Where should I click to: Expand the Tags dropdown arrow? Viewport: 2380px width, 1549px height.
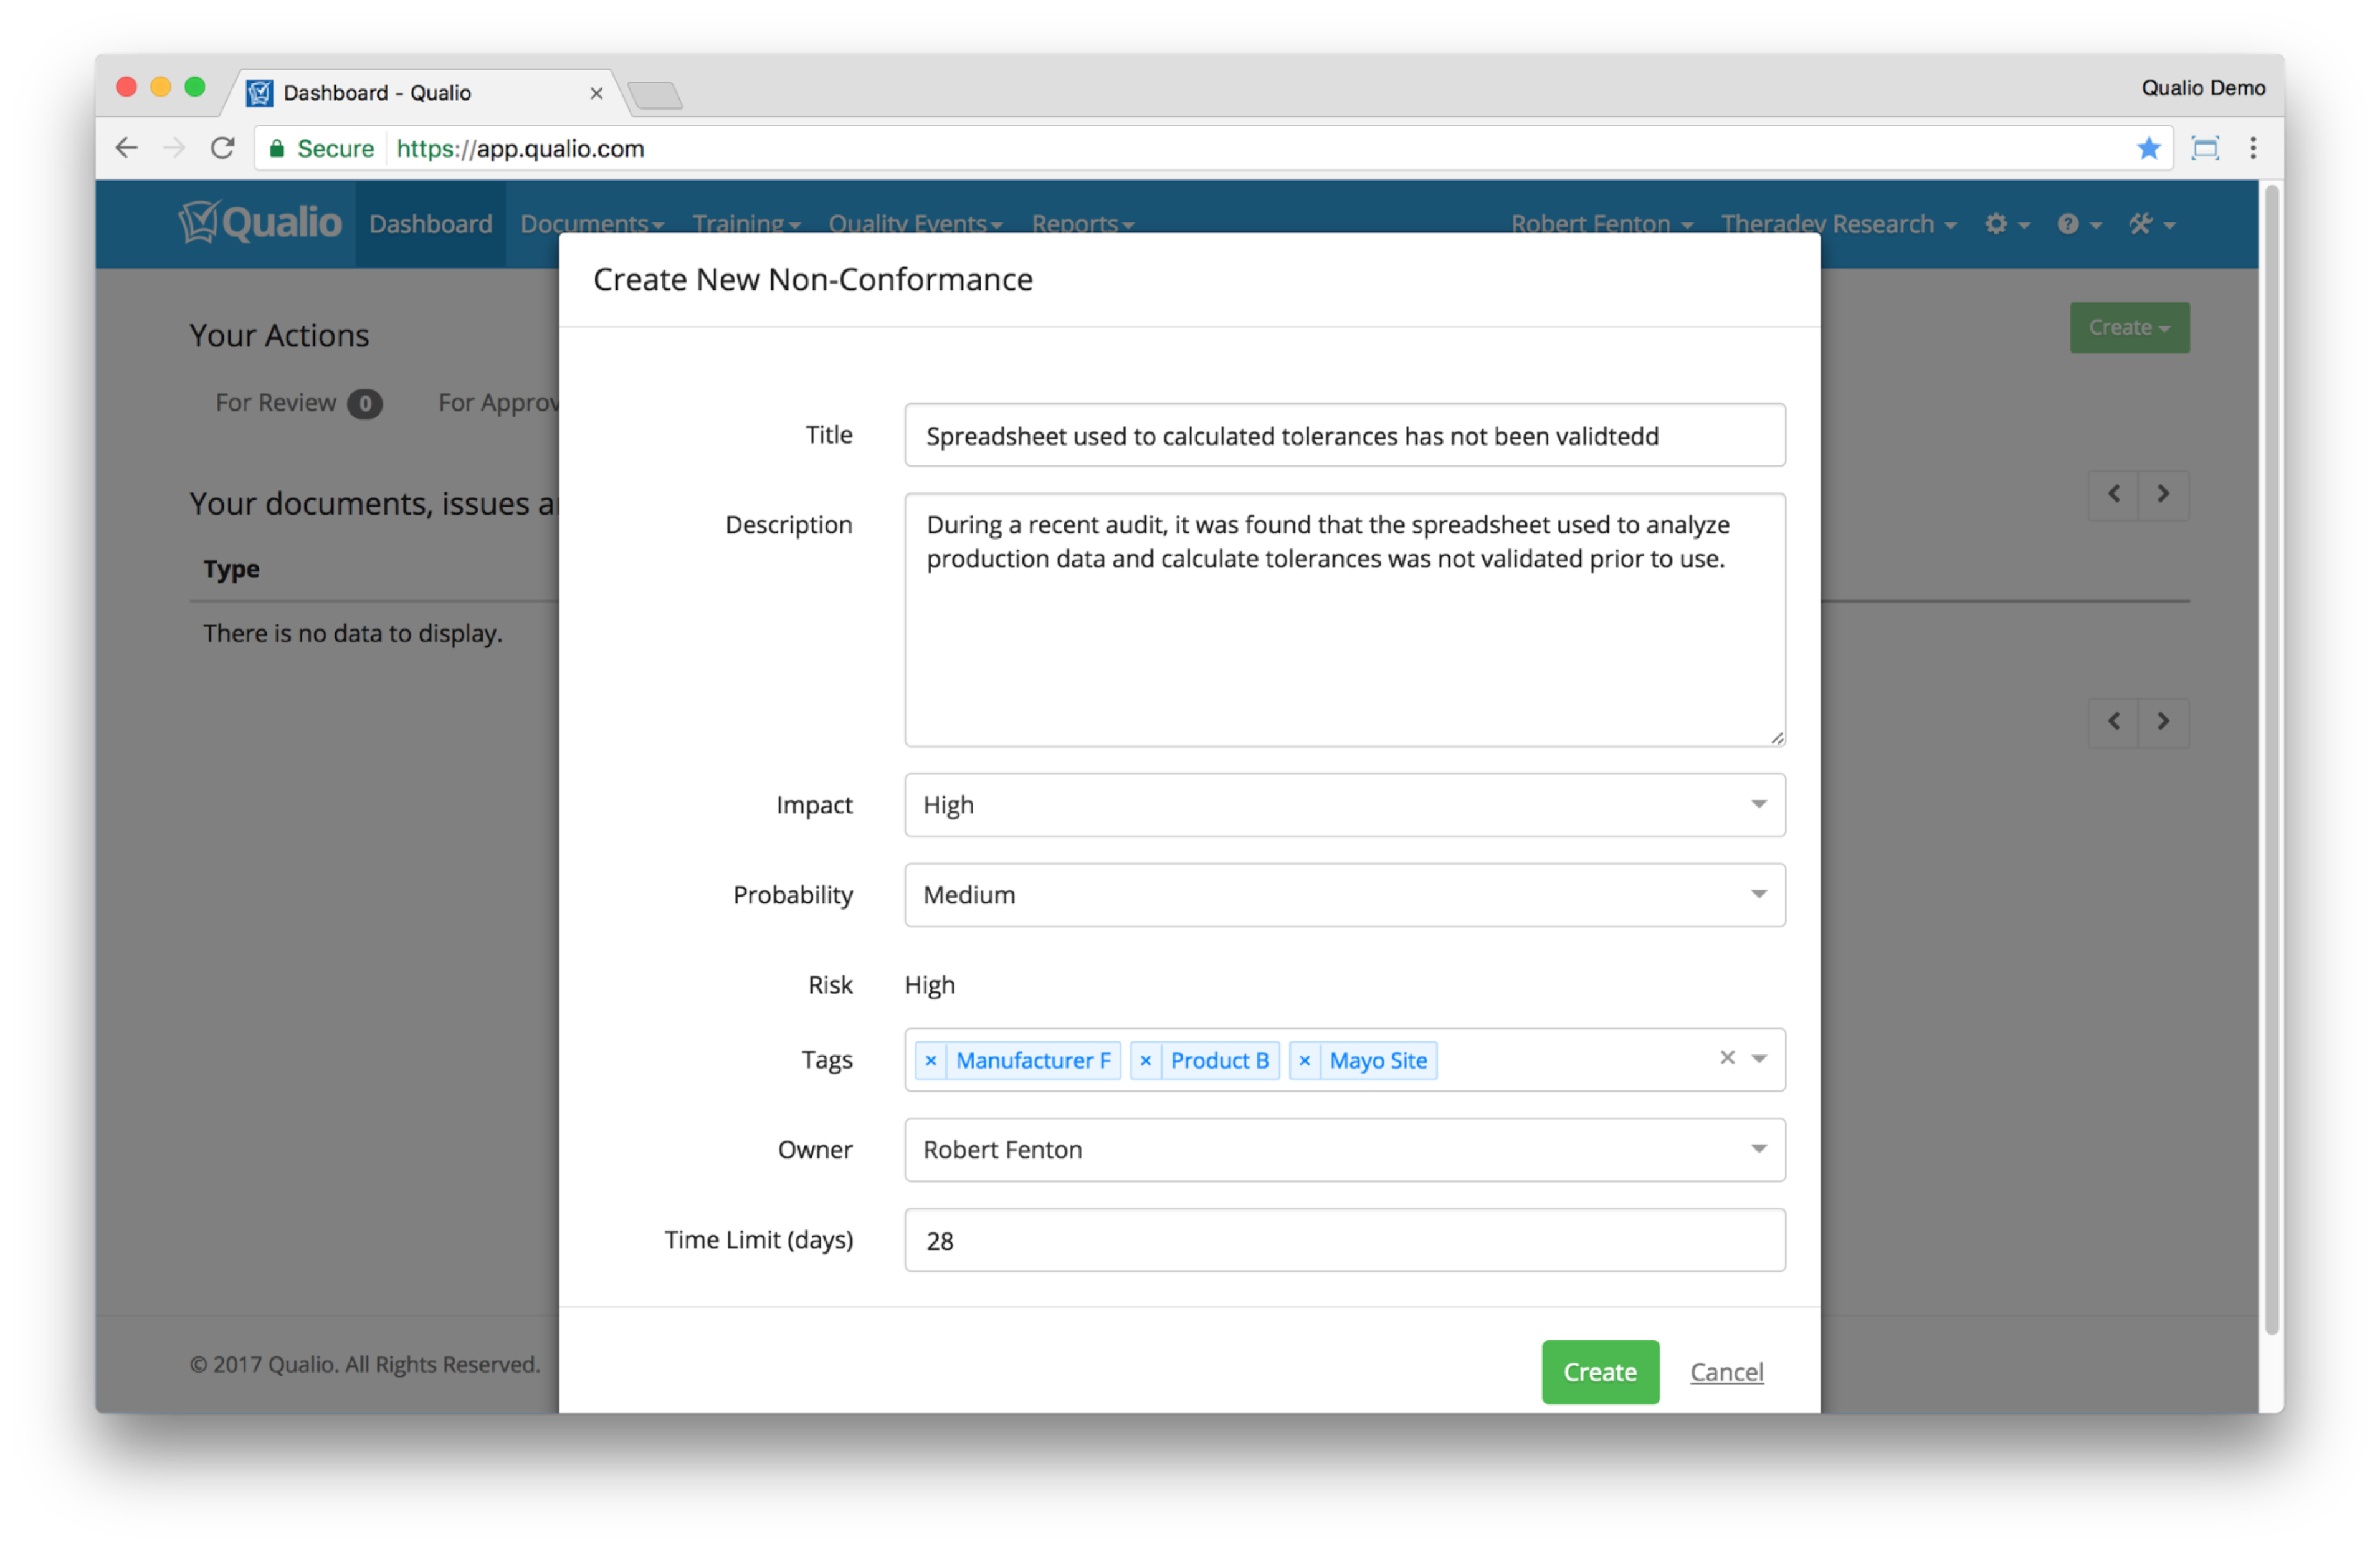(1759, 1059)
